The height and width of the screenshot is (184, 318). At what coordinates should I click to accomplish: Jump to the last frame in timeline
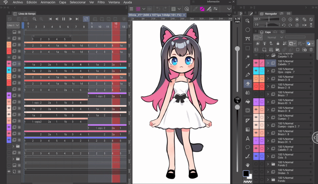pyautogui.click(x=77, y=19)
